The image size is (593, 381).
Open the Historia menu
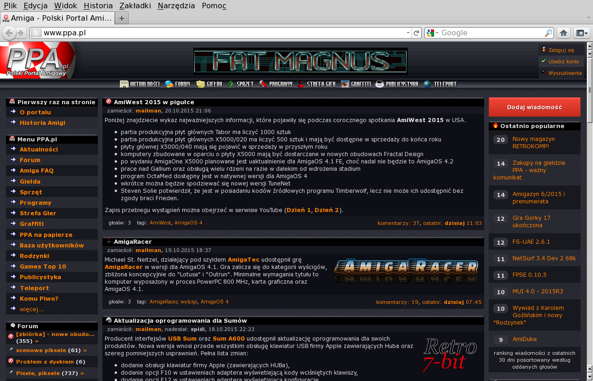click(98, 6)
